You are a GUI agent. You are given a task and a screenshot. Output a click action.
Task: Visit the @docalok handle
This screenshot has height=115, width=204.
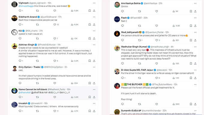(162, 70)
